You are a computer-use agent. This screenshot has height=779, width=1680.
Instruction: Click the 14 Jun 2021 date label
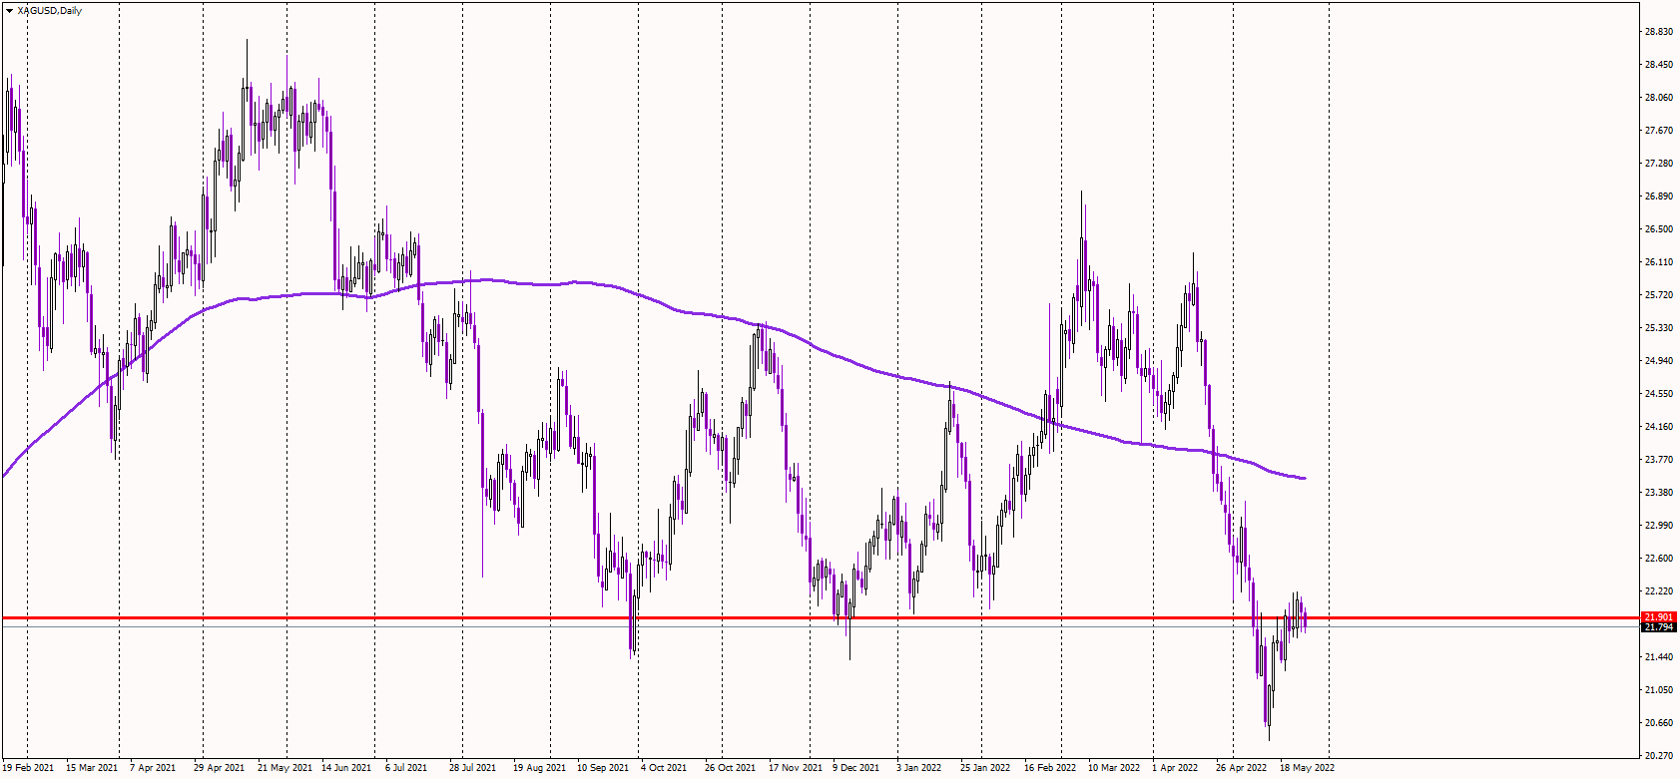[346, 768]
